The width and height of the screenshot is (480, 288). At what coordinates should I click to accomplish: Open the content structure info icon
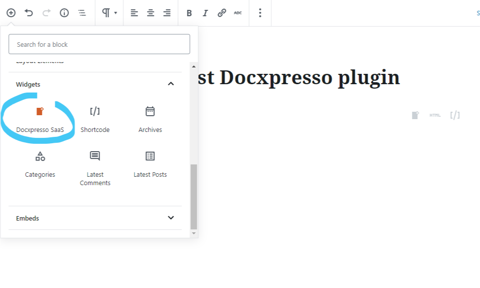[64, 13]
